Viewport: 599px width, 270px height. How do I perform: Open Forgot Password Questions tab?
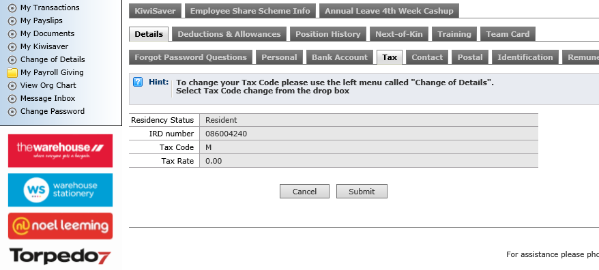pos(190,57)
